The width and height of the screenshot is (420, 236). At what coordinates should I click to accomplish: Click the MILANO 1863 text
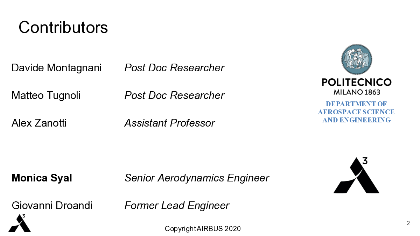coord(357,93)
